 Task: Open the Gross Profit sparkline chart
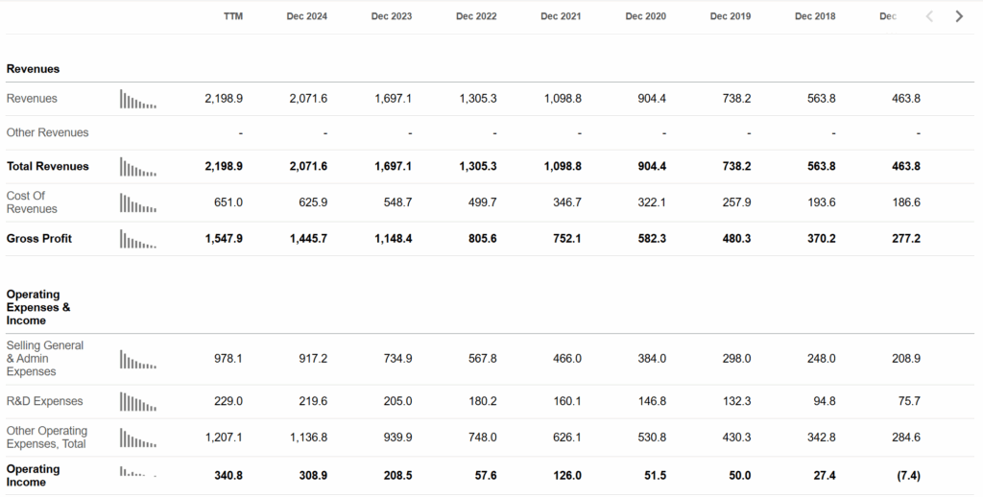(x=138, y=239)
